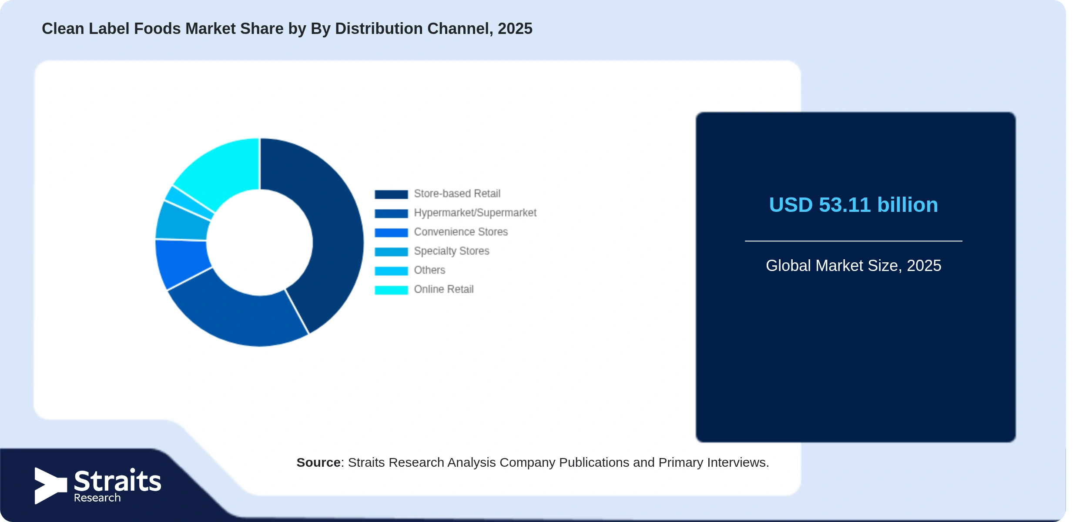Screen dimensions: 1079x522
Task: Click the Convenience Stores legend color swatch
Action: pyautogui.click(x=391, y=233)
